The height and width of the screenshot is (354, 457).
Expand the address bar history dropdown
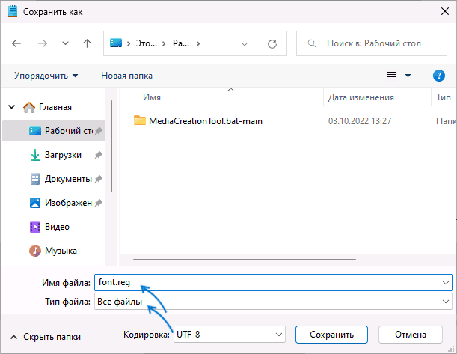245,44
